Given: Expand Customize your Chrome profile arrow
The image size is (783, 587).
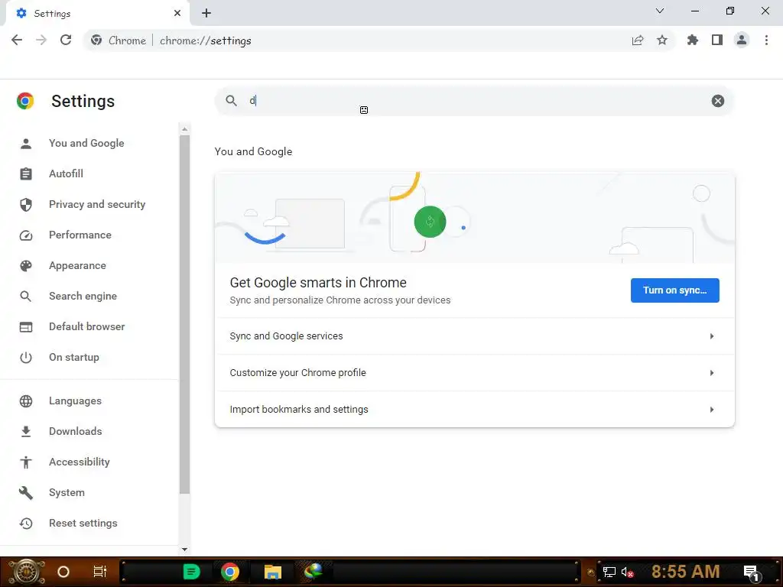Looking at the screenshot, I should point(712,373).
